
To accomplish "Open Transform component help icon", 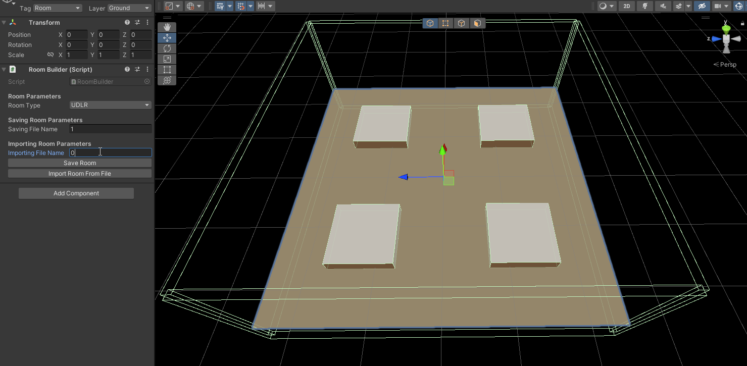I will coord(127,23).
